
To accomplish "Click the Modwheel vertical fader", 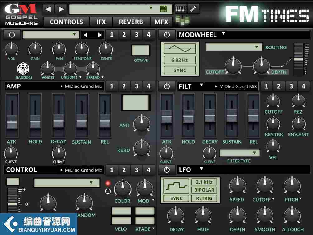I will 299,59.
